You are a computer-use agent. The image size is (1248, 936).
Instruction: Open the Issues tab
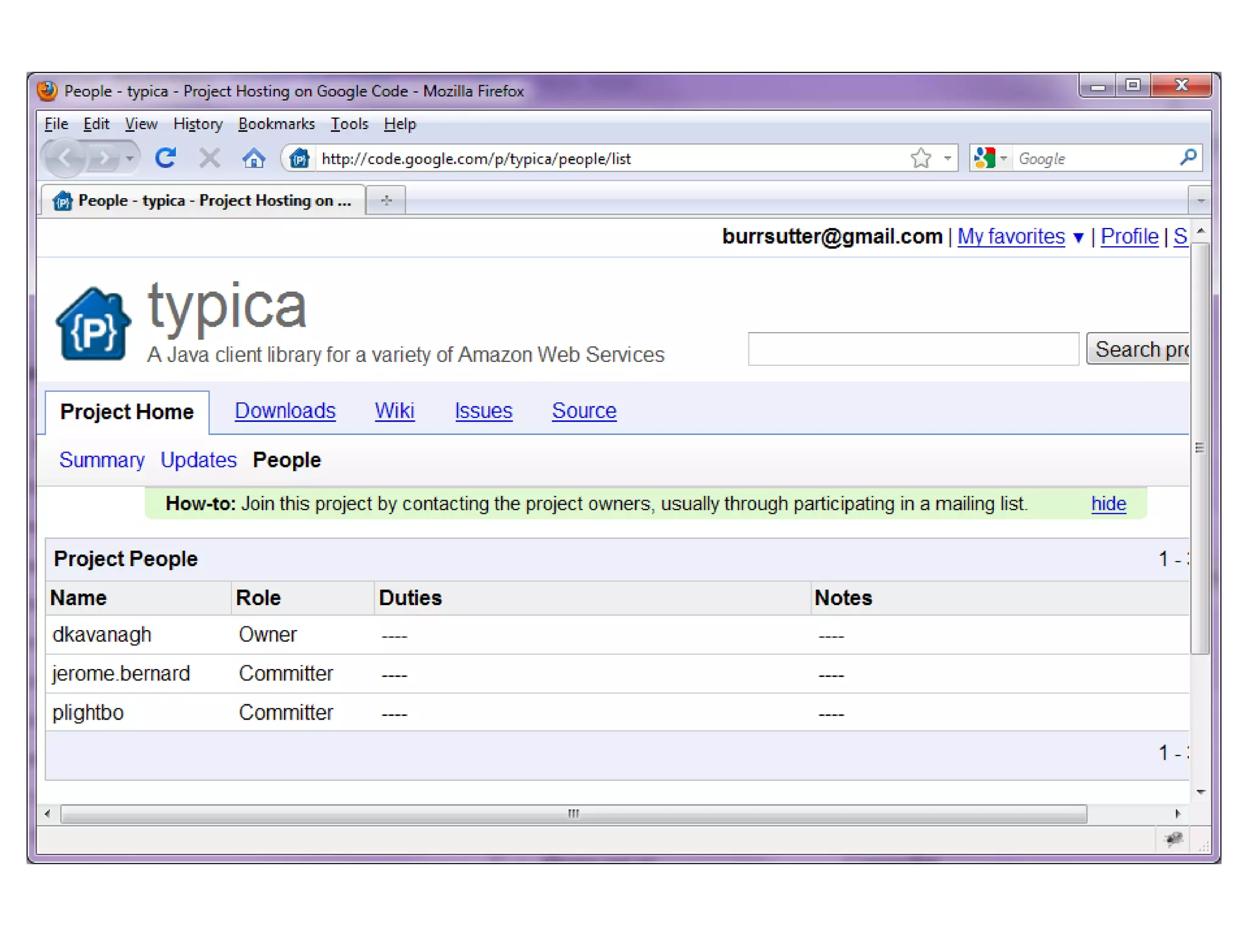[x=483, y=411]
